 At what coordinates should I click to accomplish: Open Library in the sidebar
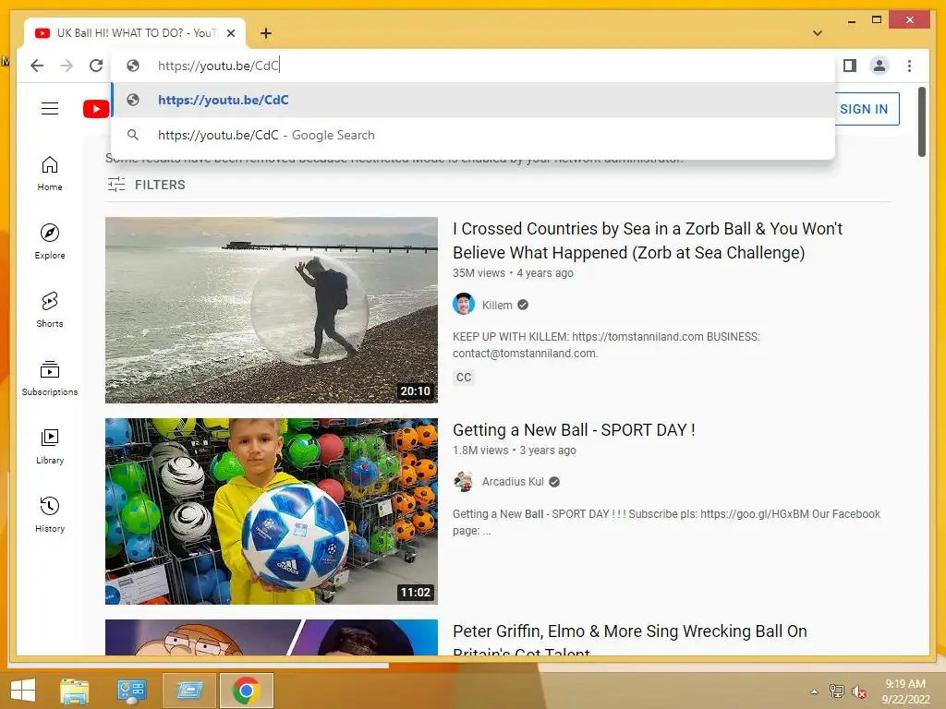pyautogui.click(x=50, y=446)
